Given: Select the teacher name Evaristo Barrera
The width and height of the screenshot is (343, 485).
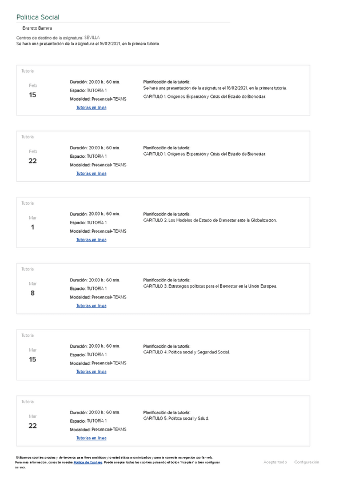Looking at the screenshot, I should (x=37, y=28).
